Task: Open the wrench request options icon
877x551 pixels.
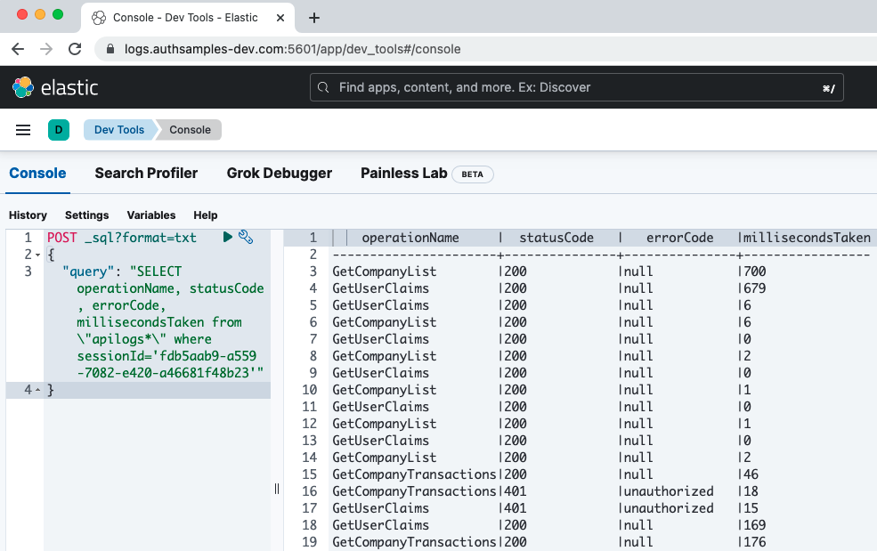Action: click(x=246, y=237)
